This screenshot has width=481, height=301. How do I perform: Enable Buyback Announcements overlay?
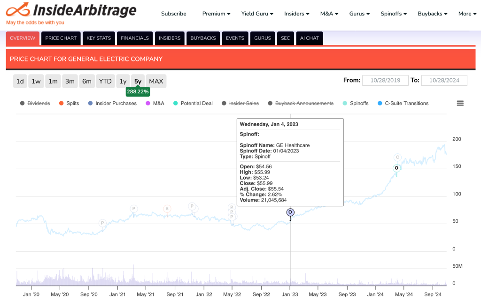(x=301, y=103)
